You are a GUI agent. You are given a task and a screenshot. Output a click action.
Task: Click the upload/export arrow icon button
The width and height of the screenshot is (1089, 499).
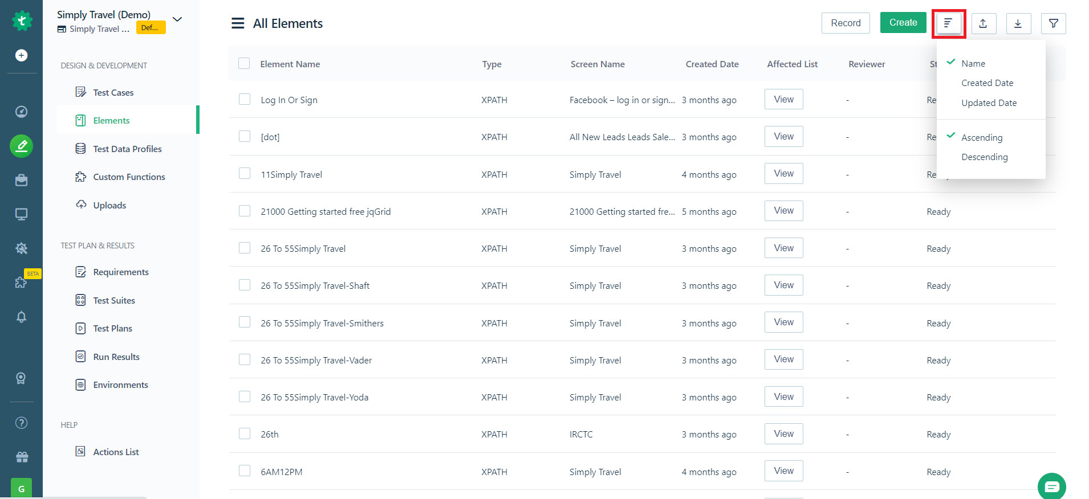[x=984, y=23]
